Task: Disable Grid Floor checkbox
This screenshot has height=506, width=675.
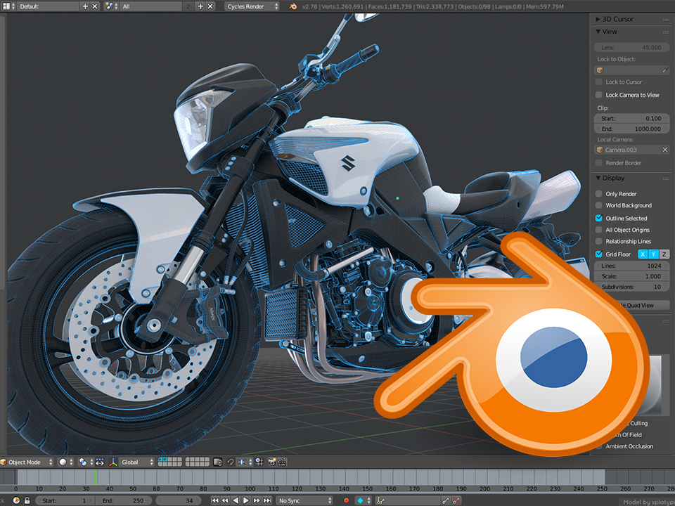Action: [598, 254]
